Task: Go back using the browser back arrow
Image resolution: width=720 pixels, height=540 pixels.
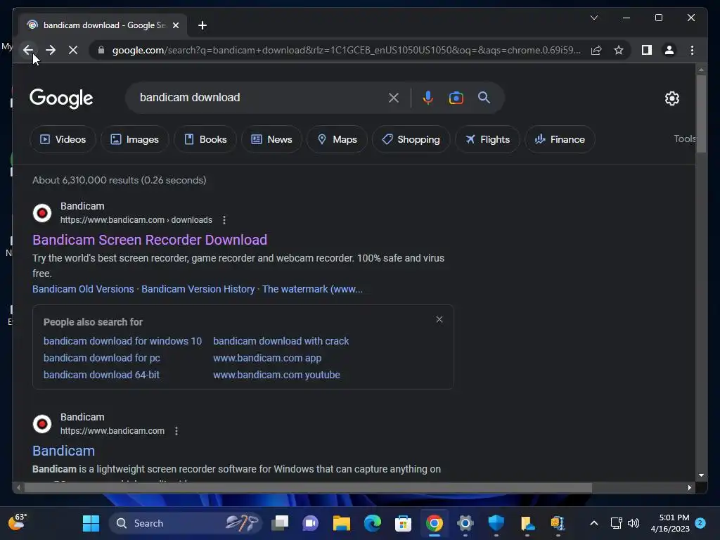Action: point(28,50)
